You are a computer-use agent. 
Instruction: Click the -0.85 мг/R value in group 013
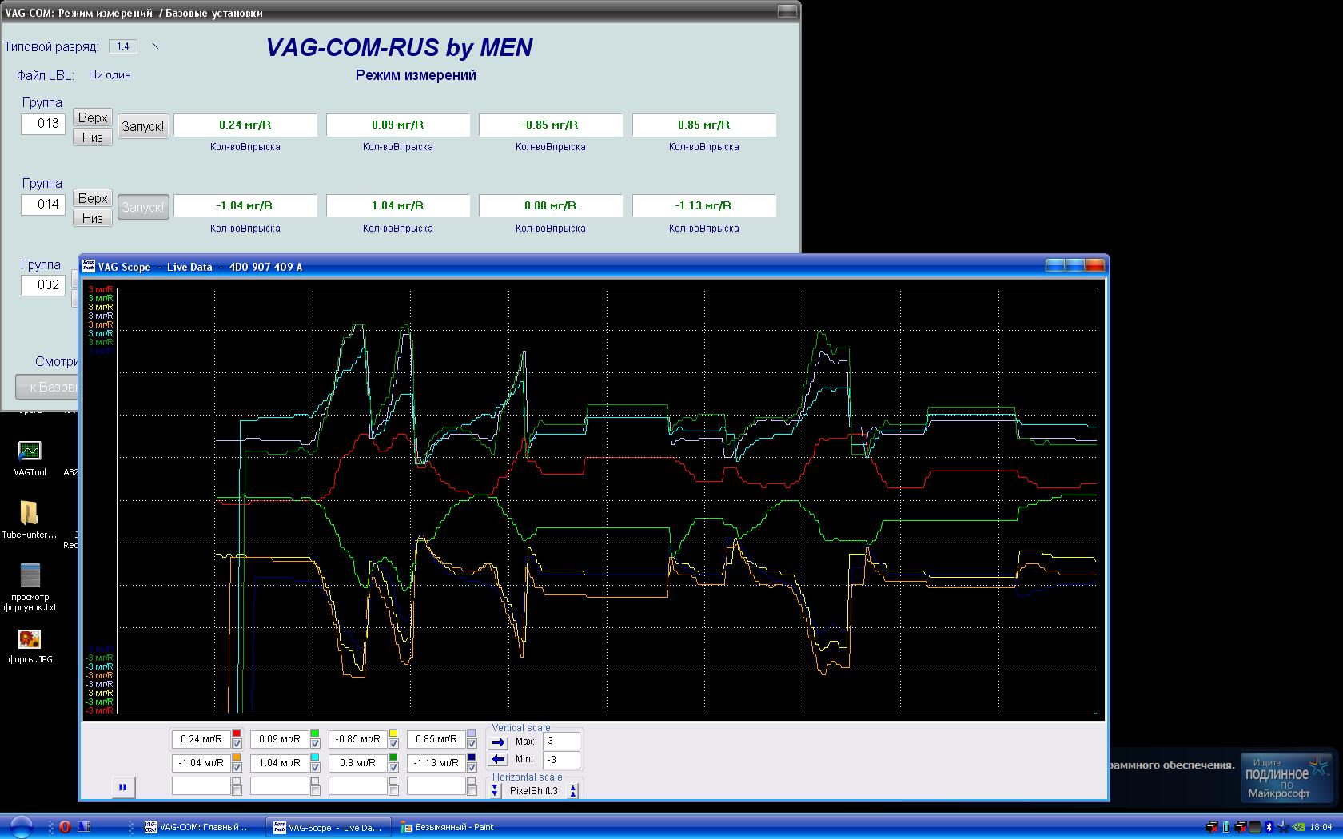coord(551,125)
